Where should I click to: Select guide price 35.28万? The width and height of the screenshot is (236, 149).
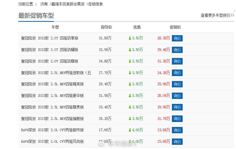(x=105, y=119)
